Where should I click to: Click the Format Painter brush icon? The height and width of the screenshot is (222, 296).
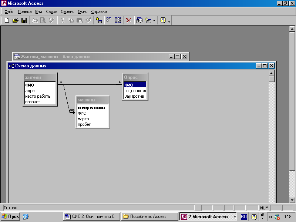click(88, 20)
